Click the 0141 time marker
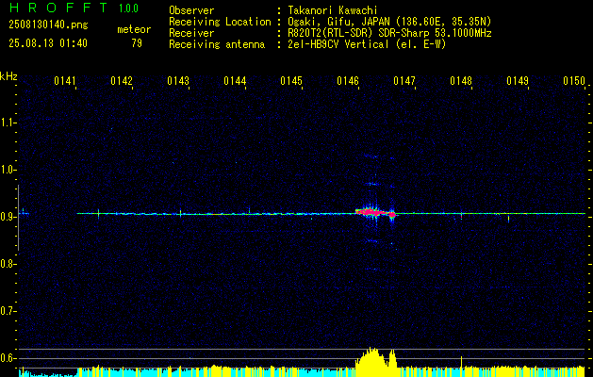This screenshot has height=377, width=593. coord(65,81)
